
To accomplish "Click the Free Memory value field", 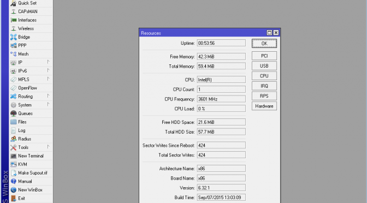I will [x=221, y=57].
